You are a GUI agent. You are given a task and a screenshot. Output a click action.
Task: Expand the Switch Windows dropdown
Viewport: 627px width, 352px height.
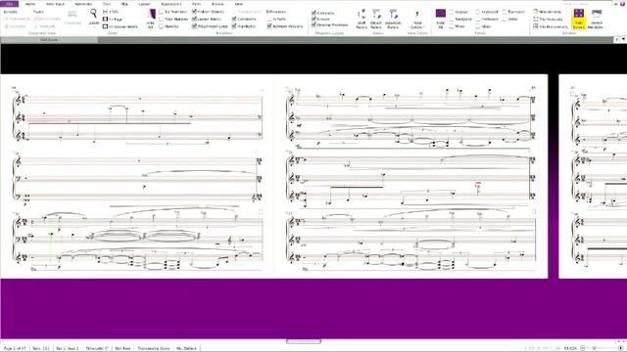click(x=596, y=19)
